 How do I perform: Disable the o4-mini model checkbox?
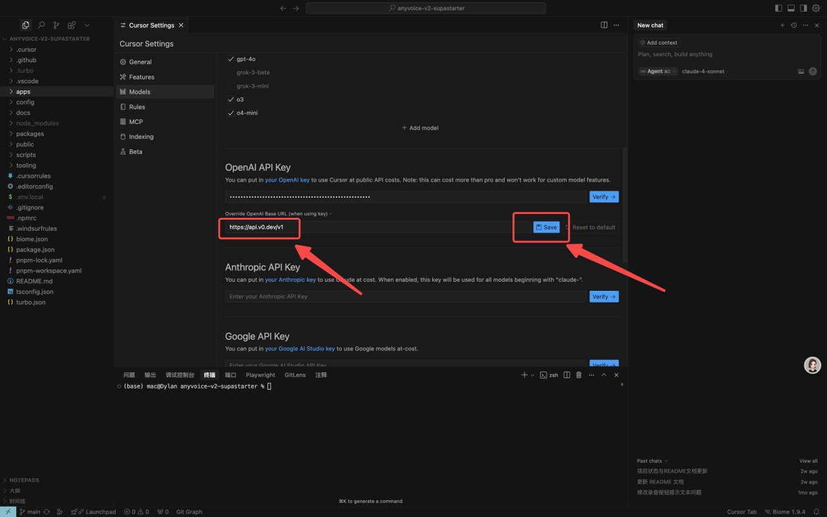click(x=231, y=113)
